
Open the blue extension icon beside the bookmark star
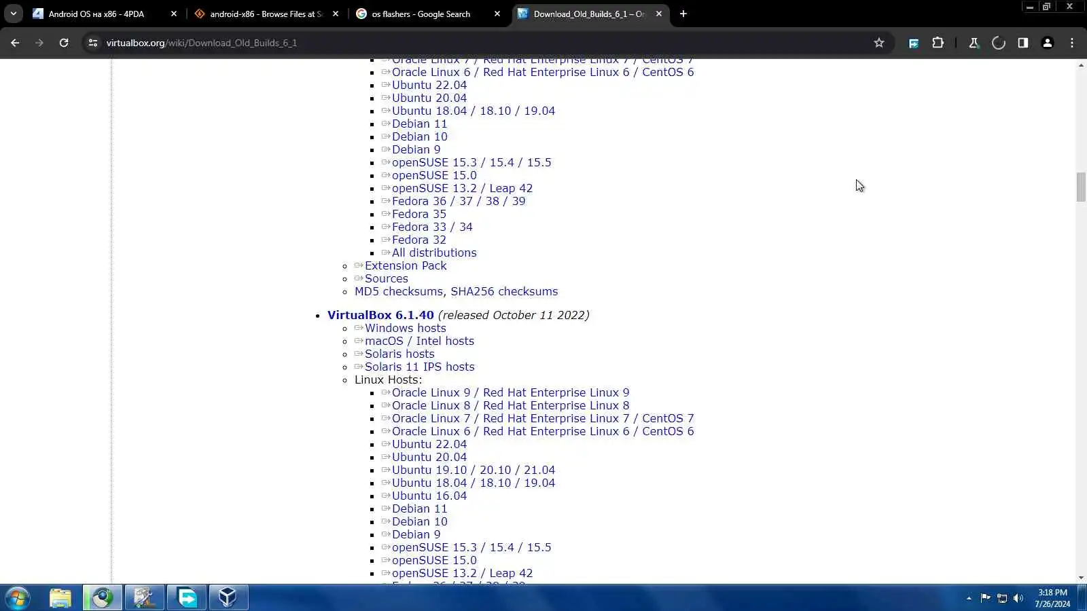click(914, 43)
